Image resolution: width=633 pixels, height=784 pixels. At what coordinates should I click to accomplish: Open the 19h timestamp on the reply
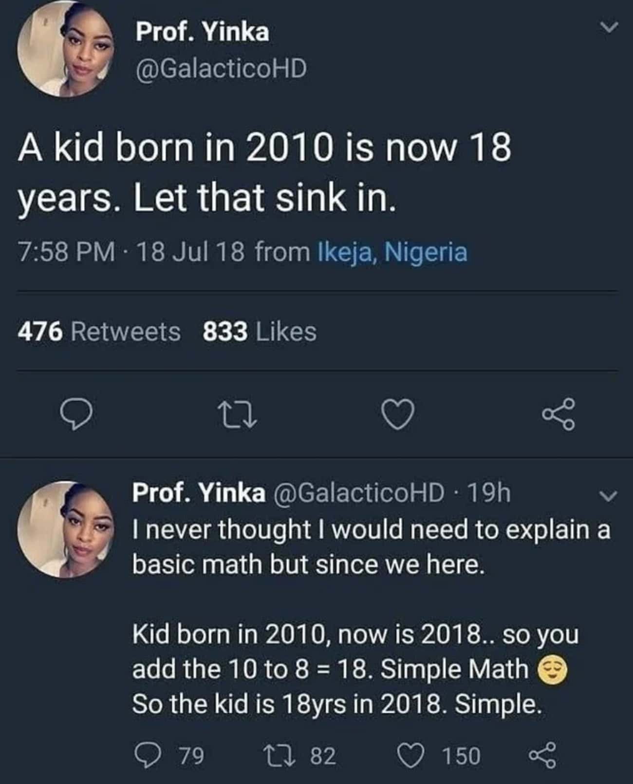(x=488, y=493)
